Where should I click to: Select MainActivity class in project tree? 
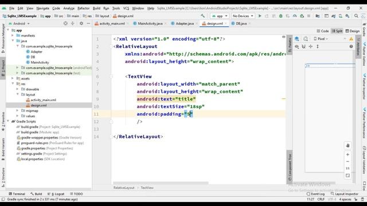point(40,62)
